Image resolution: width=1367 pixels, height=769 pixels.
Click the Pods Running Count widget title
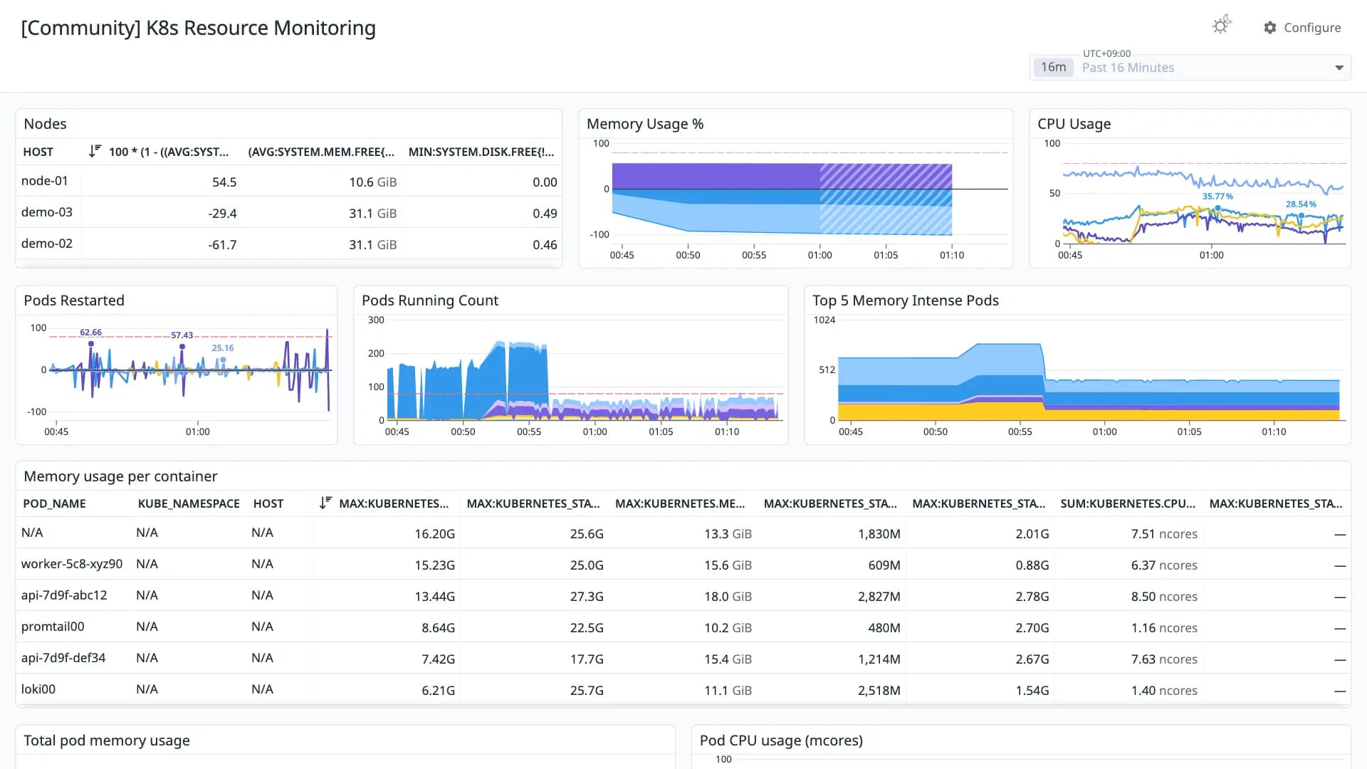[x=430, y=300]
